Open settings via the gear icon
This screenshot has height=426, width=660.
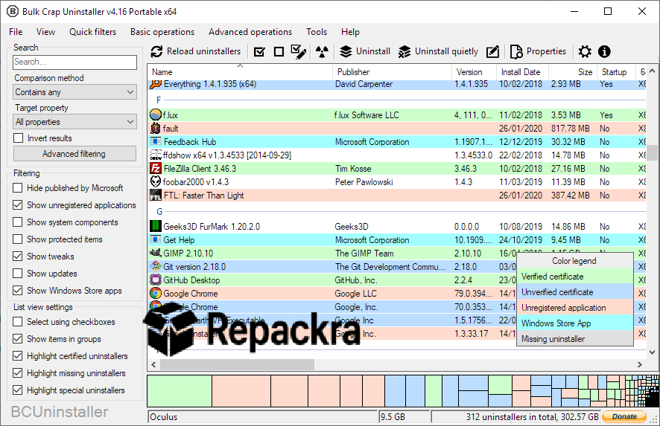(585, 52)
